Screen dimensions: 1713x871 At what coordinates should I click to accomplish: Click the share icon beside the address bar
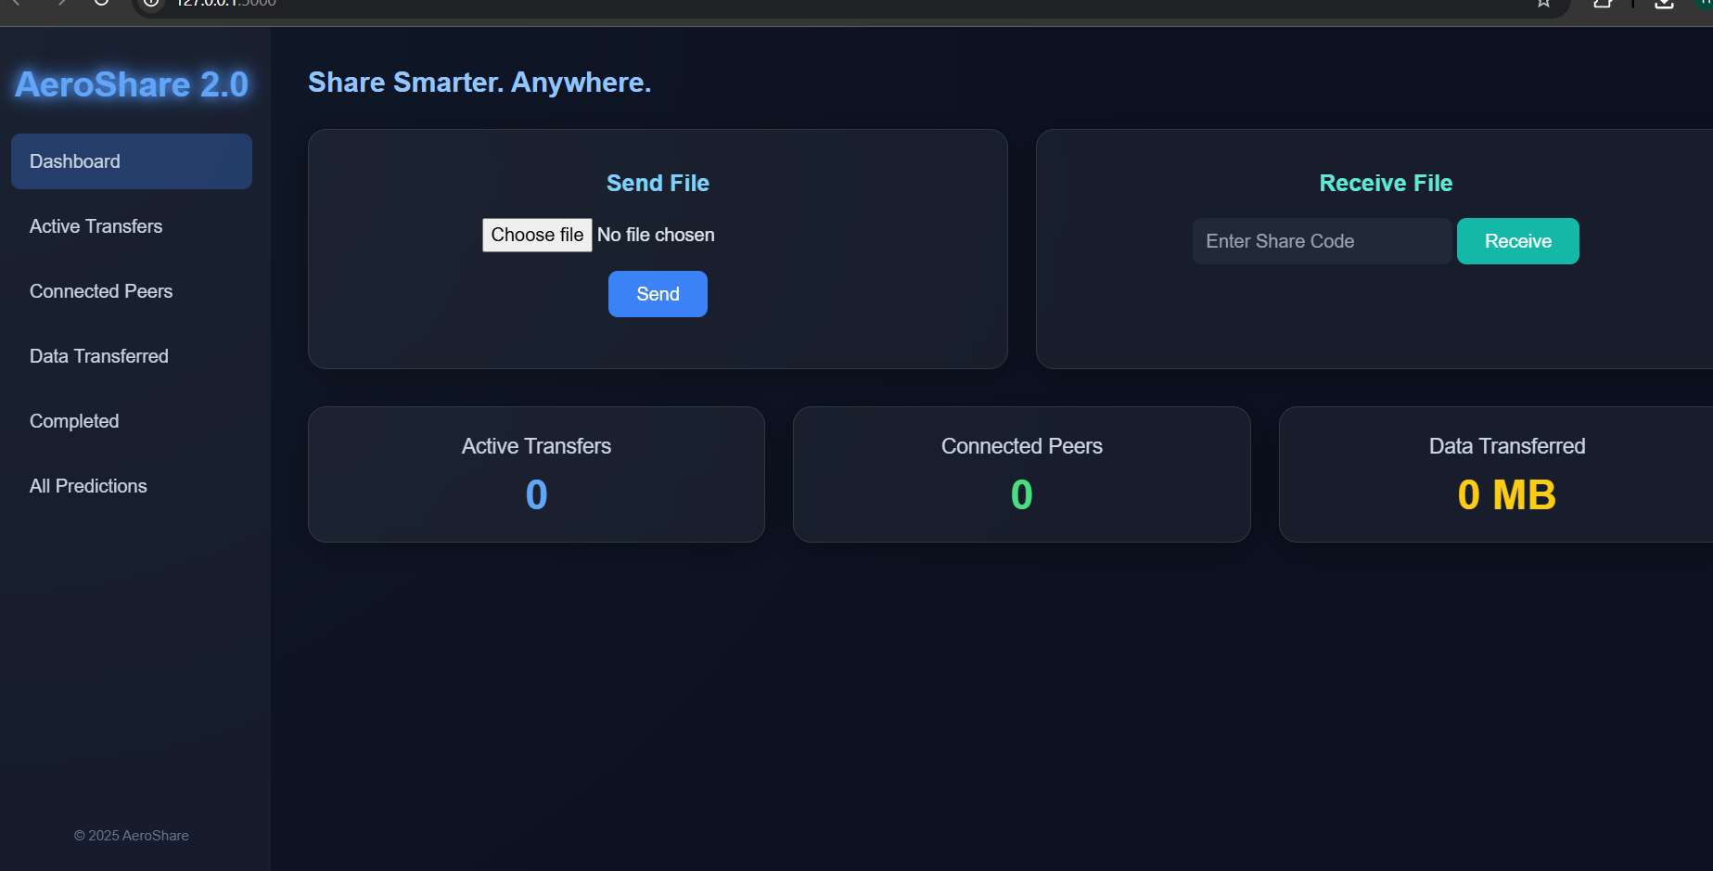click(x=1602, y=4)
